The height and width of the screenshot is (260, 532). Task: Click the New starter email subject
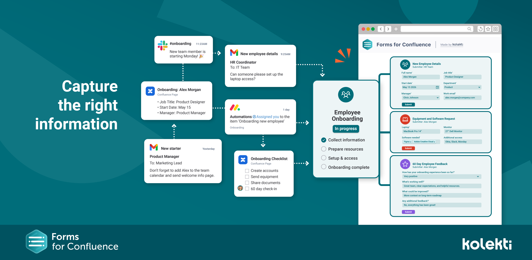pyautogui.click(x=171, y=148)
